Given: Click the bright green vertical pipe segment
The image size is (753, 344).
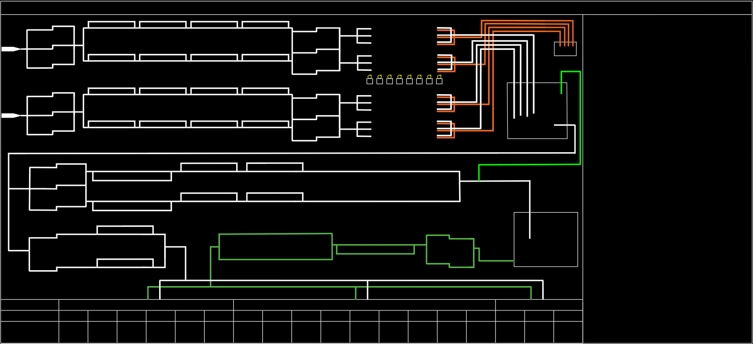Looking at the screenshot, I should coord(580,118).
